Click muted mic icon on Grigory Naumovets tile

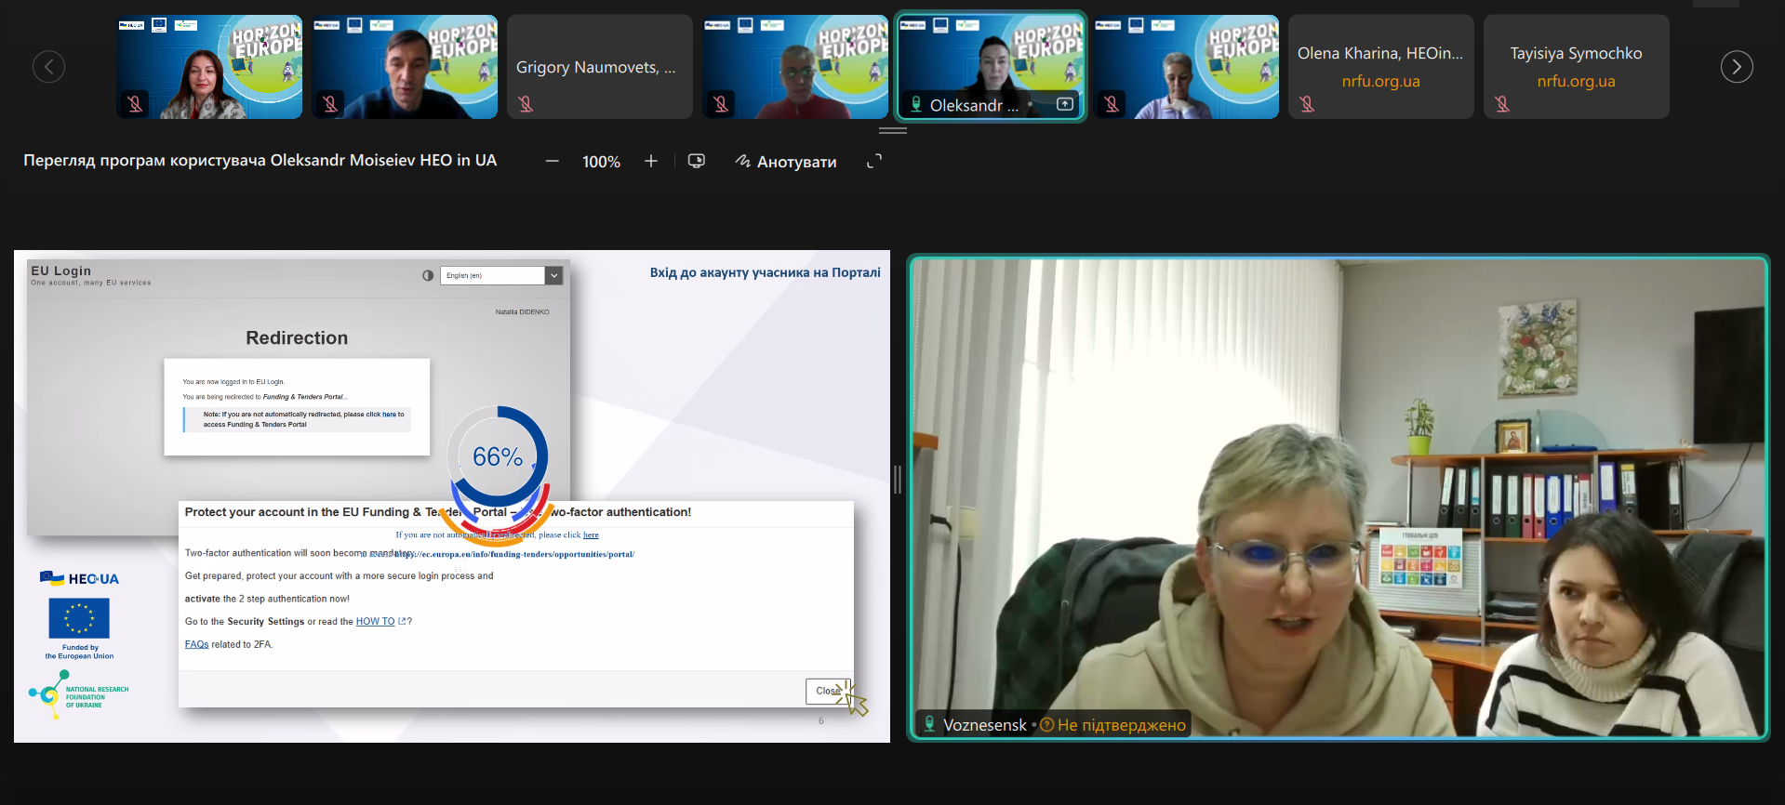[526, 104]
